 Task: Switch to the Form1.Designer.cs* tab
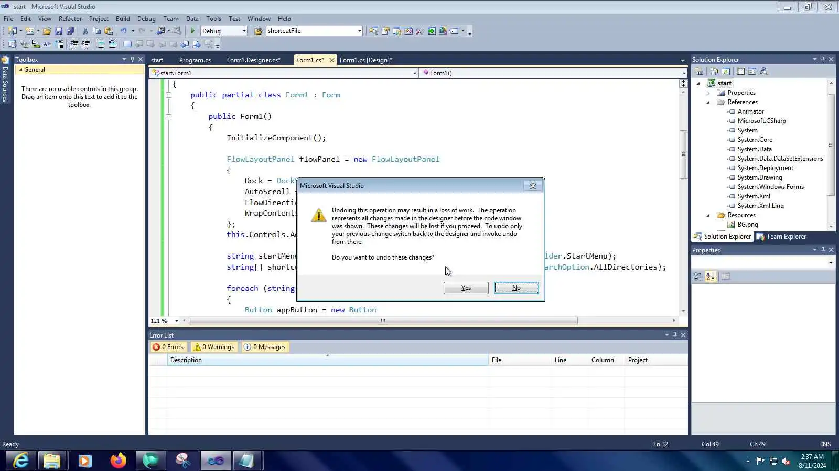coord(254,60)
